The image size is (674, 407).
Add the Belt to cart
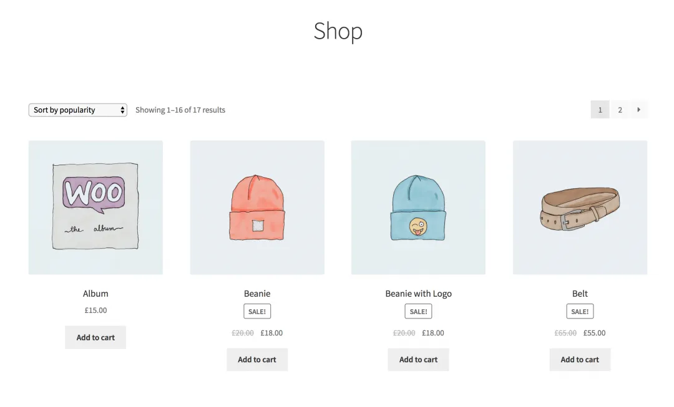(x=580, y=360)
